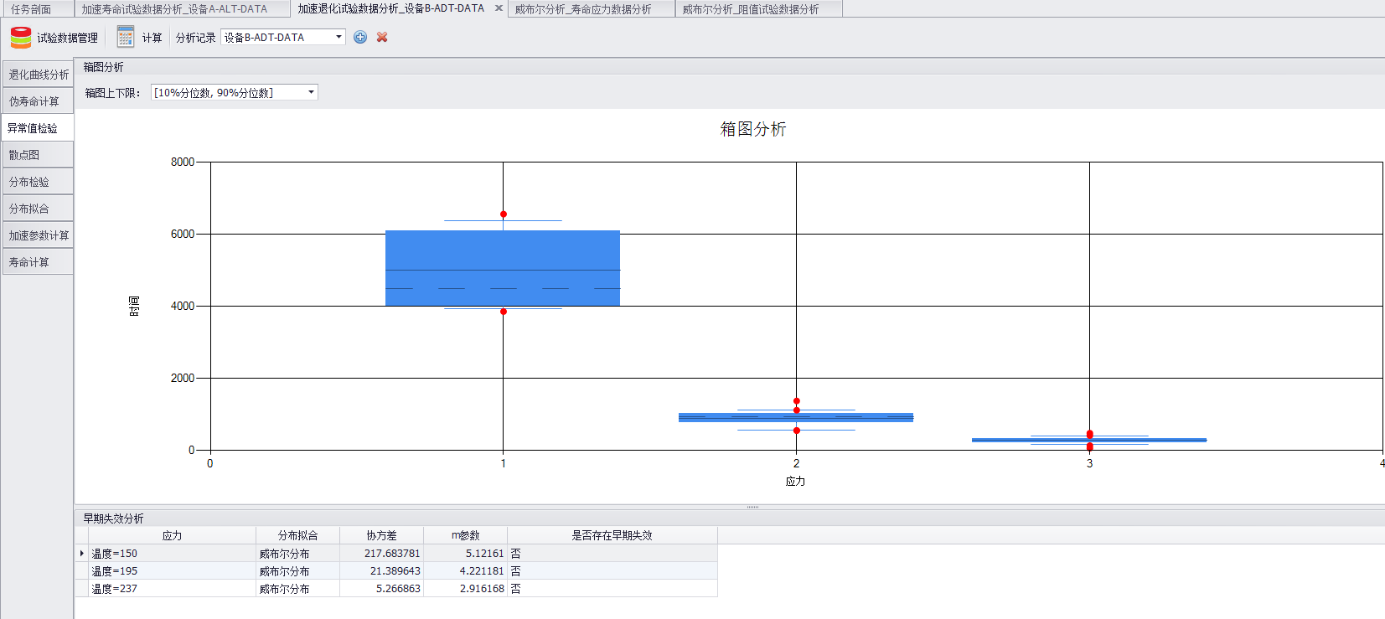Click the large box for stress 1
The height and width of the screenshot is (619, 1385).
pyautogui.click(x=503, y=268)
